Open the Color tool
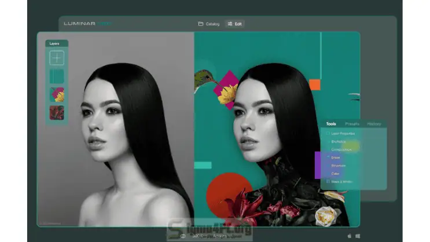The image size is (430, 242). [x=335, y=174]
